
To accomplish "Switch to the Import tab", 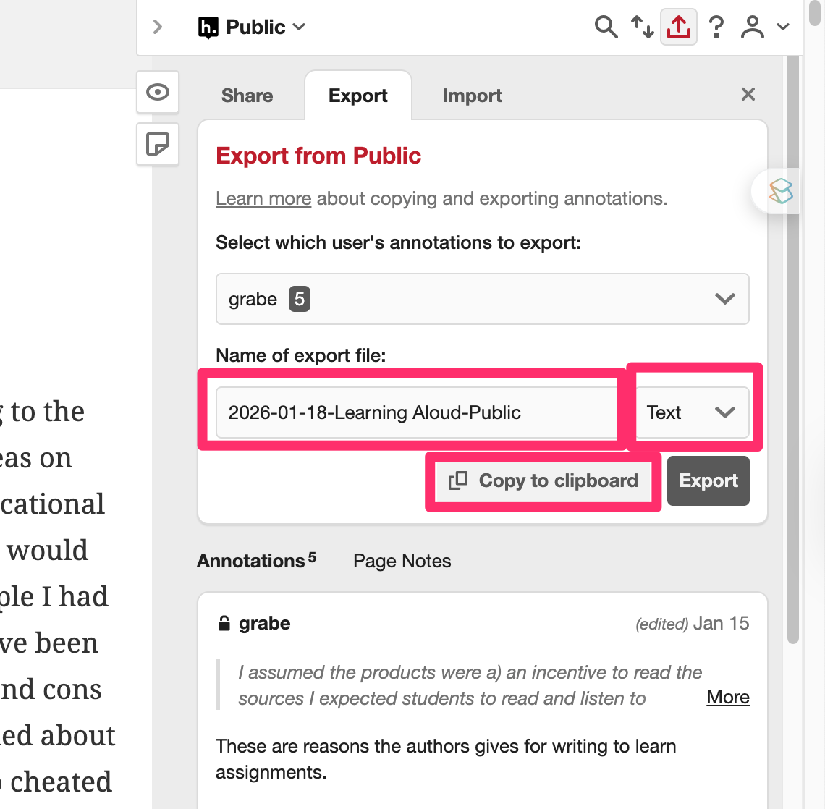I will [472, 96].
